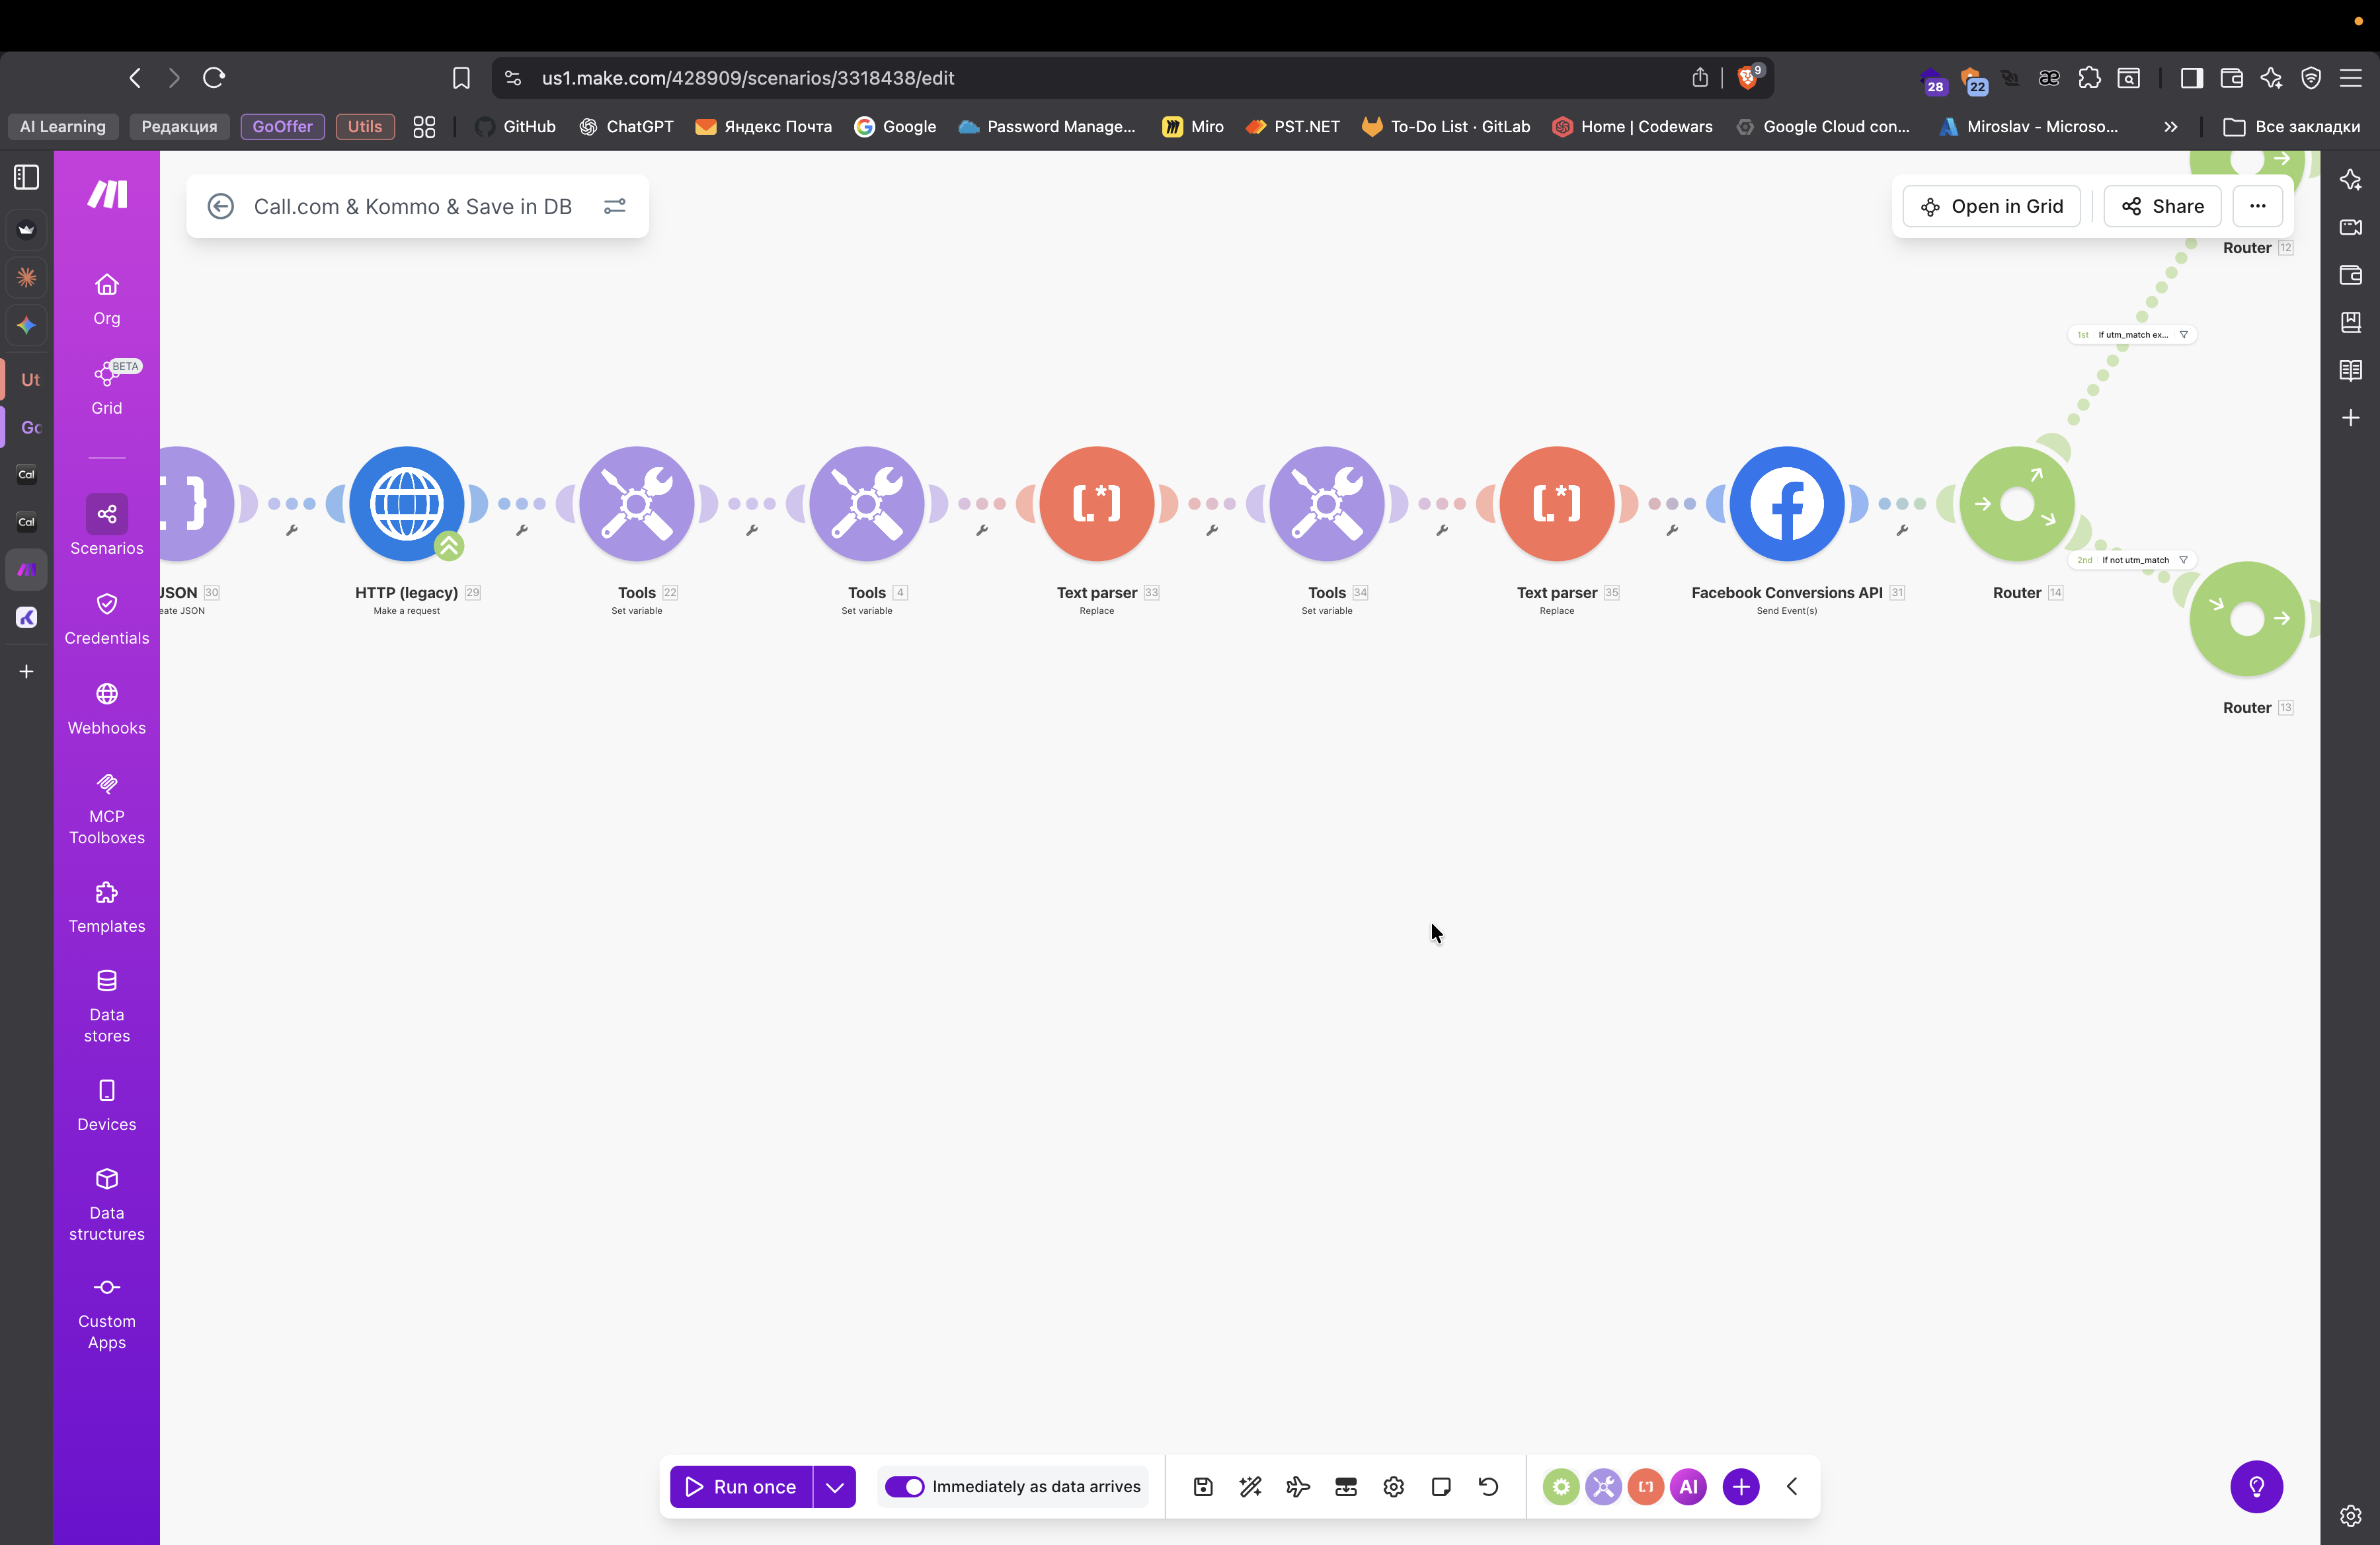
Task: Select the auto-align magic wand icon
Action: [1250, 1486]
